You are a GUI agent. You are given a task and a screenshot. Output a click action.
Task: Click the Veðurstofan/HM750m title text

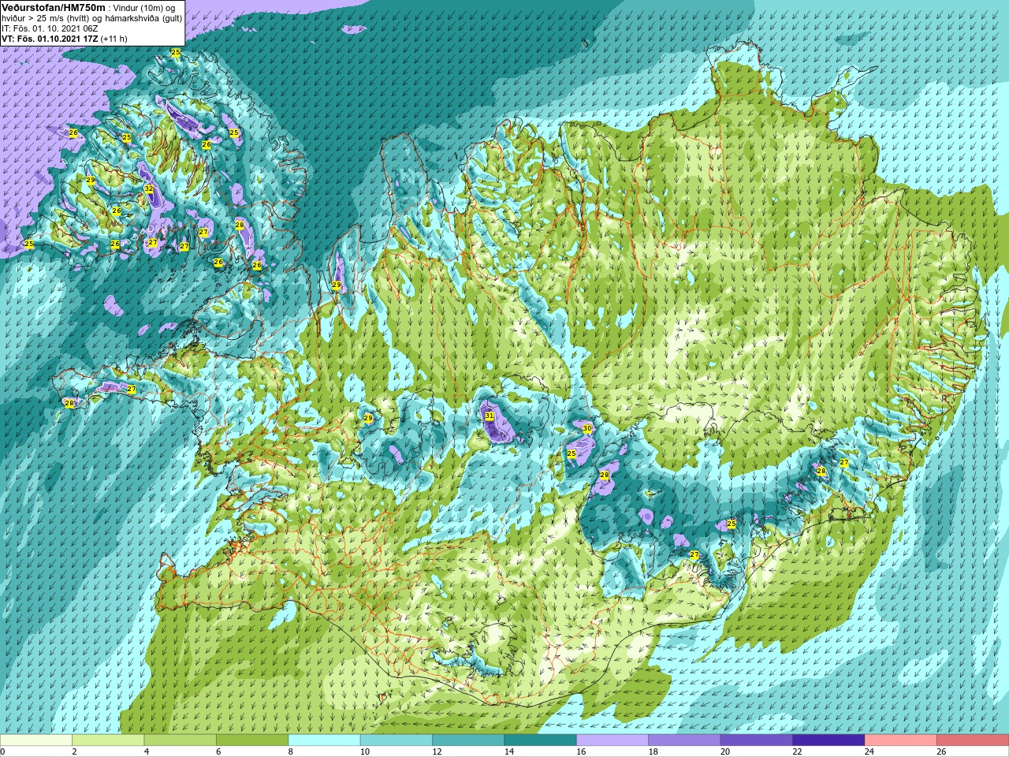(54, 7)
